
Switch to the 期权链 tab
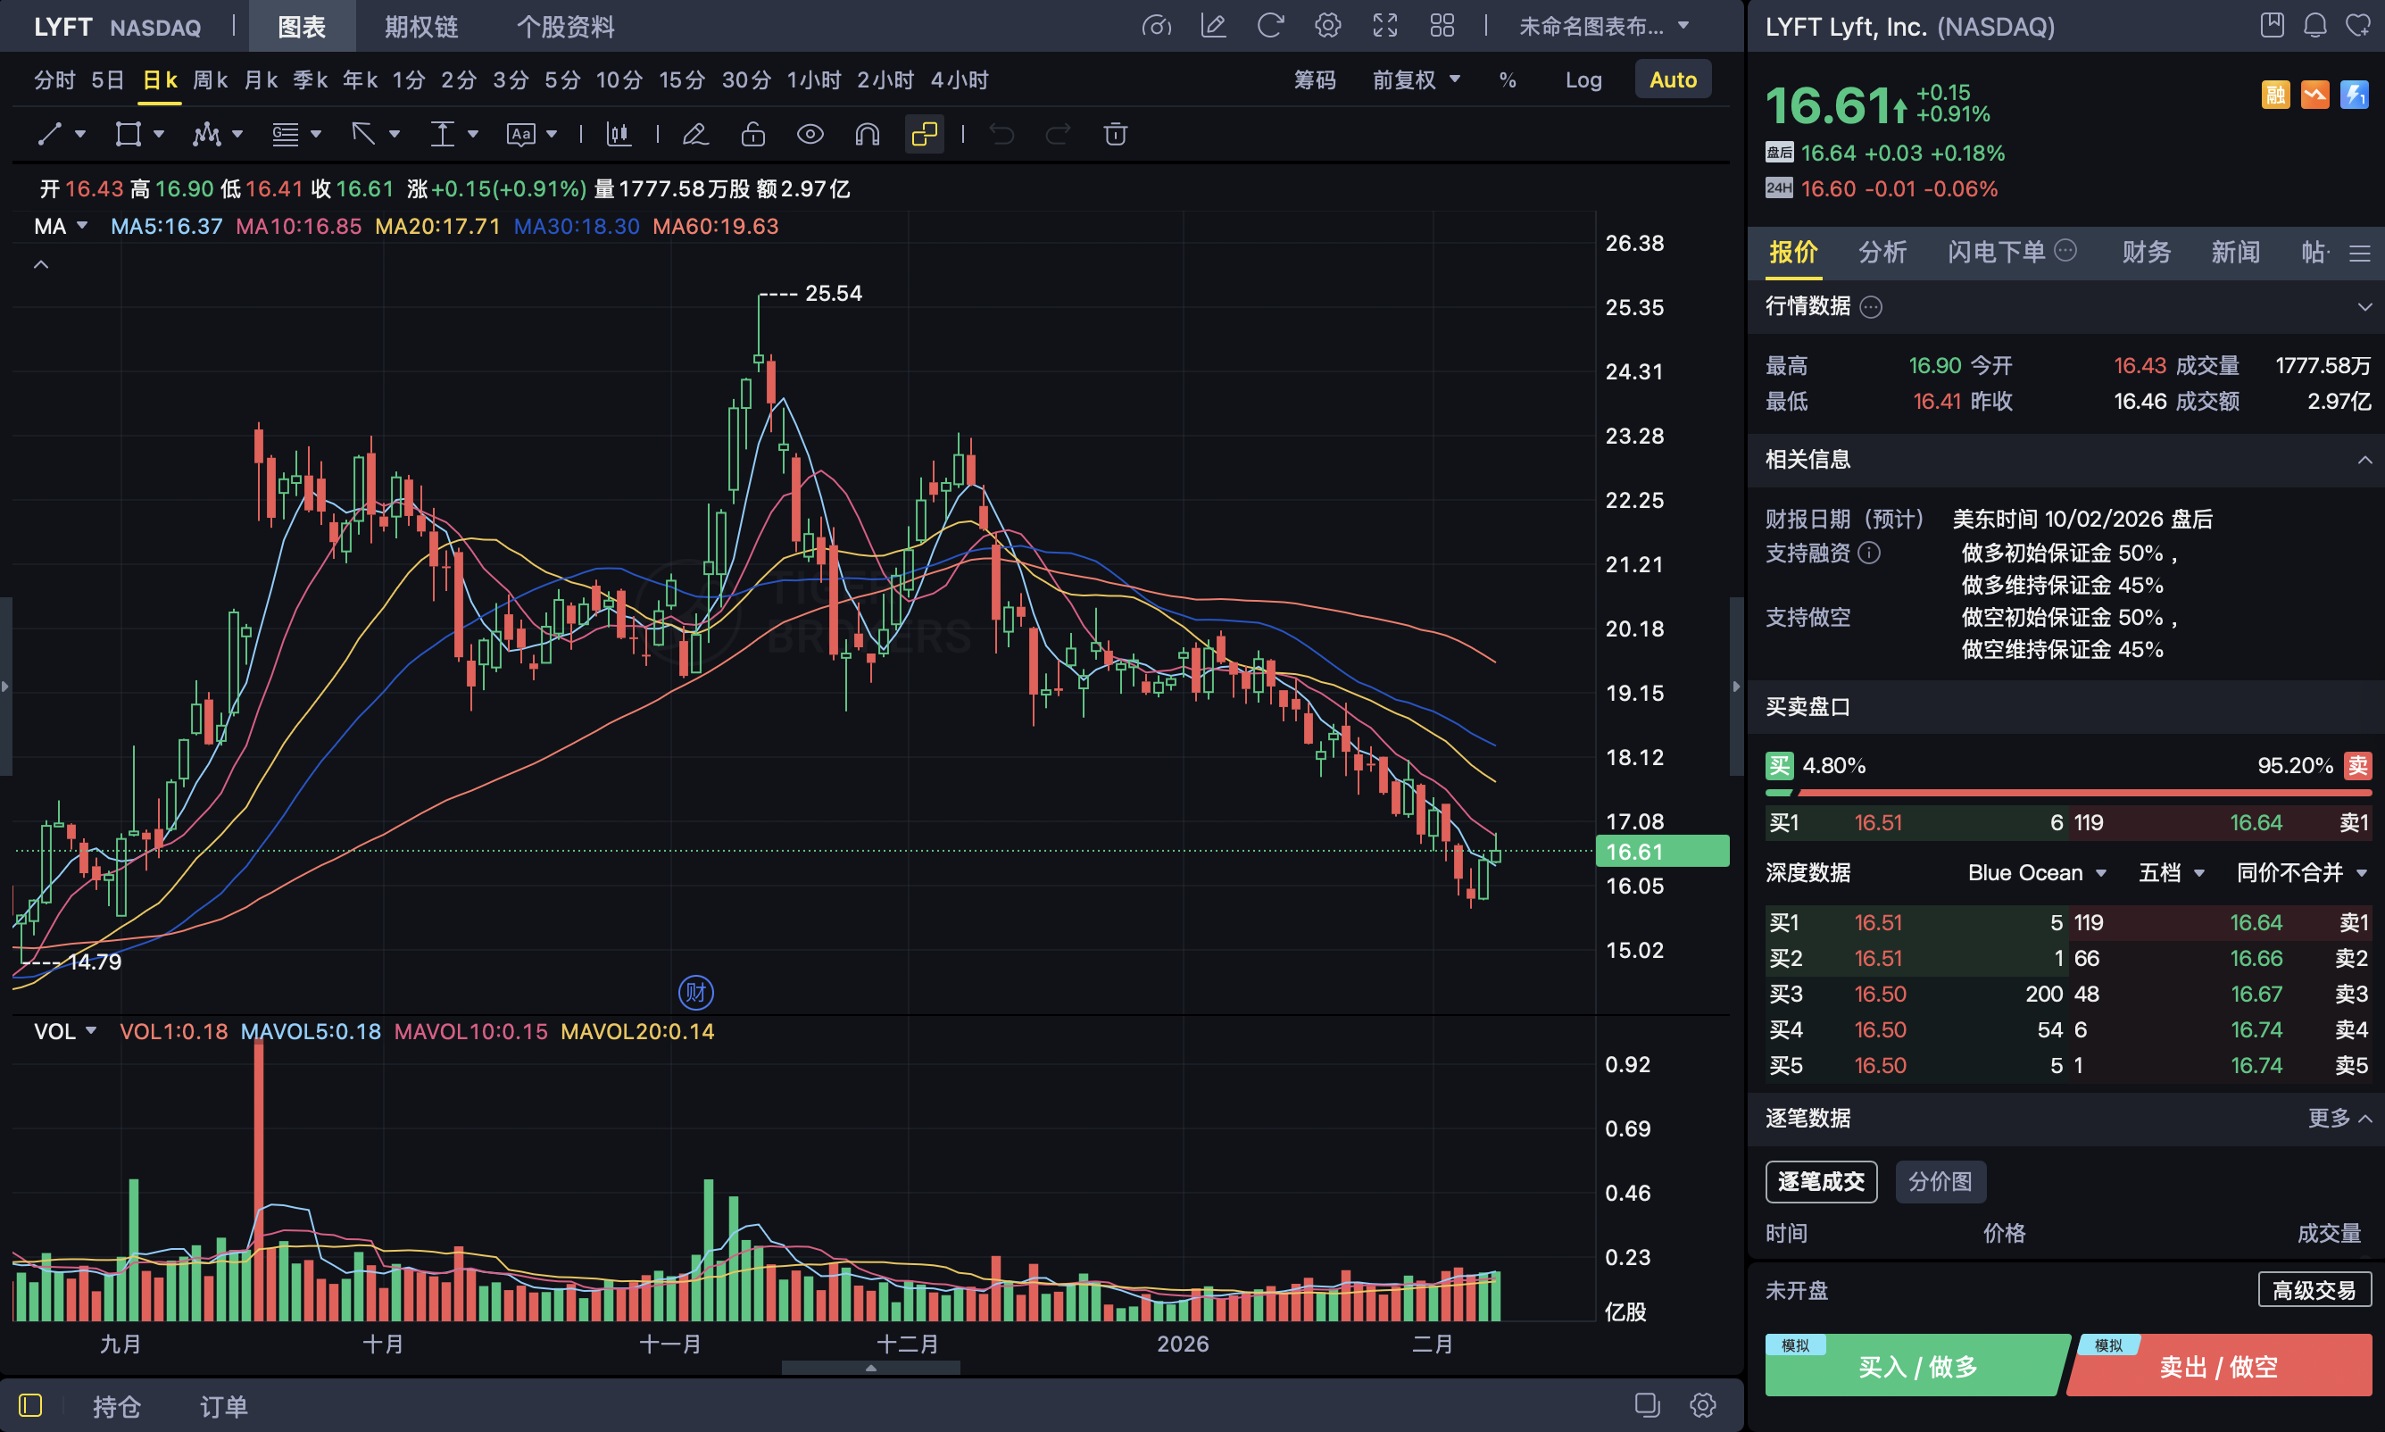(x=420, y=26)
